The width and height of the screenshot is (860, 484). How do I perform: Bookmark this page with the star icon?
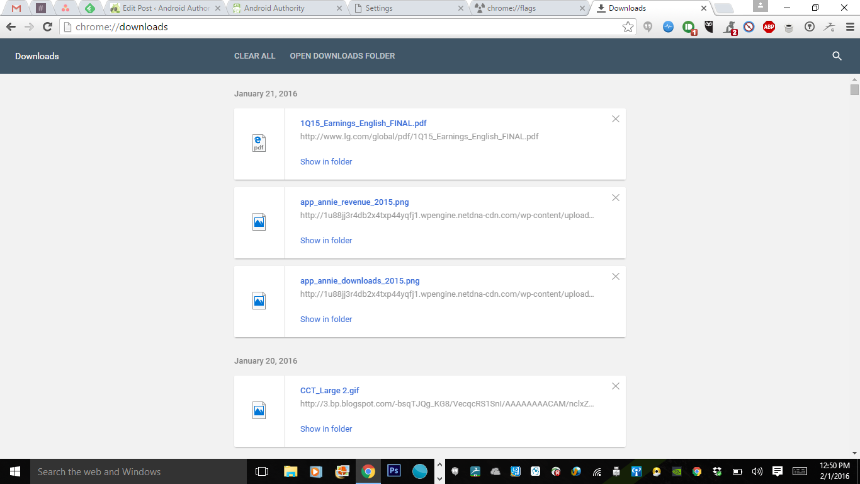628,27
